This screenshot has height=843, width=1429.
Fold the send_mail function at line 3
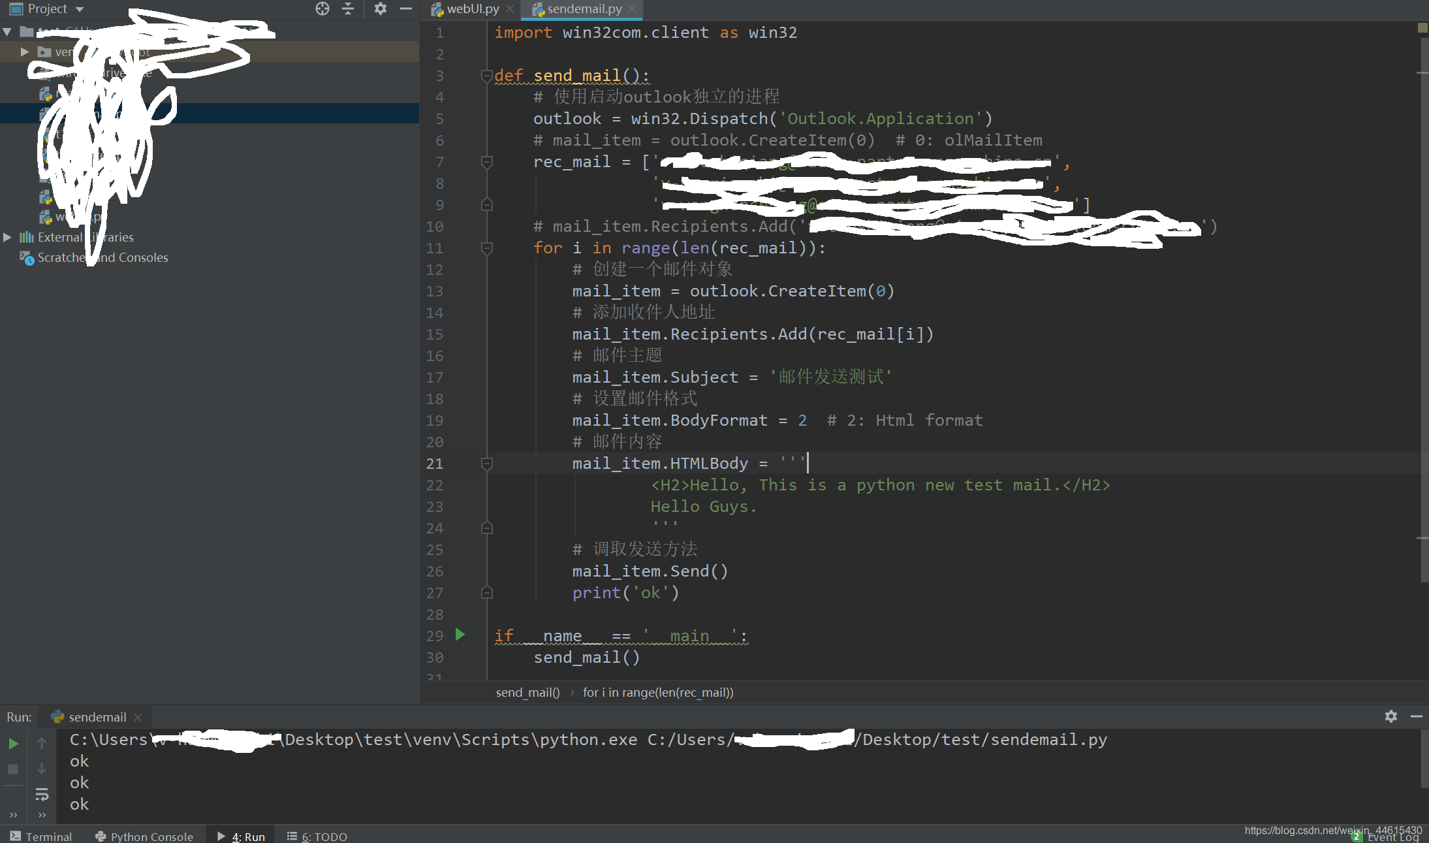pos(486,76)
